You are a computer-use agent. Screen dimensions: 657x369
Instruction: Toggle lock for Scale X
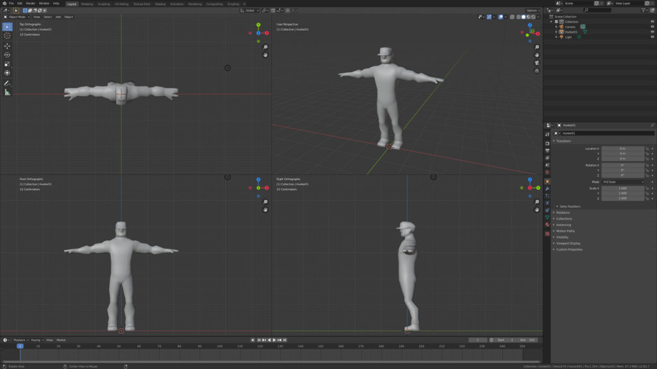point(647,188)
